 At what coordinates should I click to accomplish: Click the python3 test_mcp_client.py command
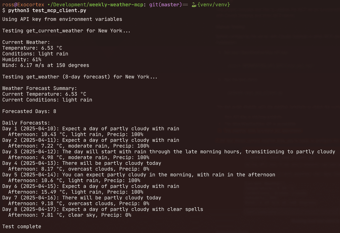47,11
